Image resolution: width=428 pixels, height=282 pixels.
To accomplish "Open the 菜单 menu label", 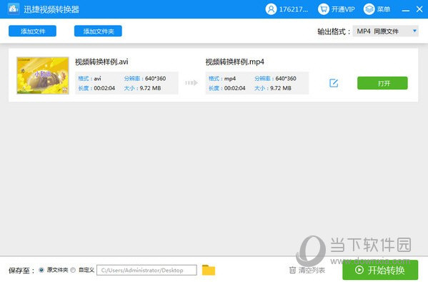I will pos(384,9).
